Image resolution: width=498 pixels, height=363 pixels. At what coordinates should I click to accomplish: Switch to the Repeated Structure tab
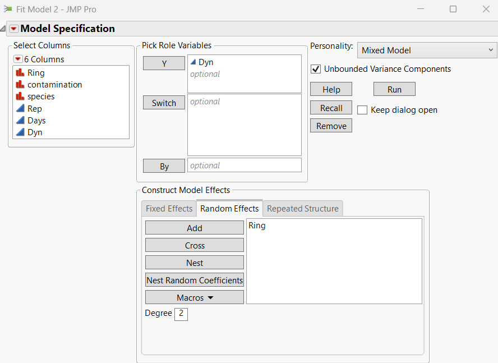click(x=302, y=209)
